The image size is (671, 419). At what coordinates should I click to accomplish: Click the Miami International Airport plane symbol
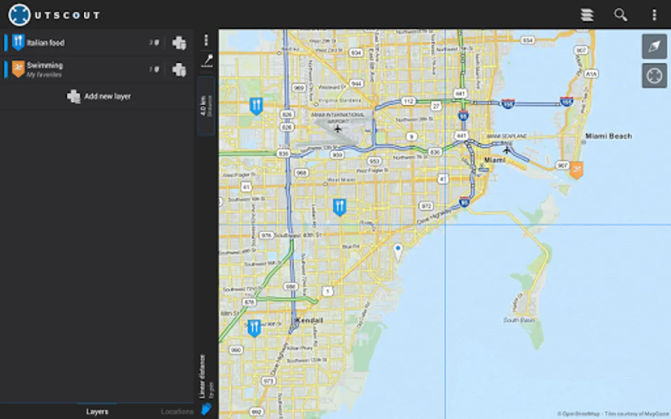[337, 128]
